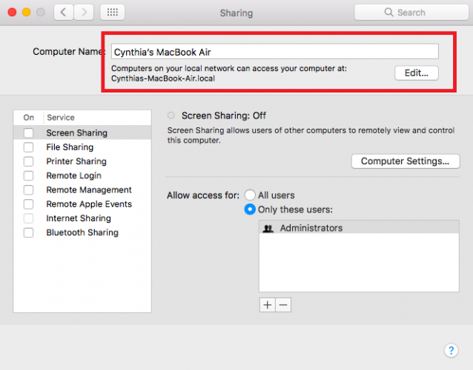The width and height of the screenshot is (473, 370).
Task: Enable the Remote Apple Events checkbox
Action: (x=29, y=204)
